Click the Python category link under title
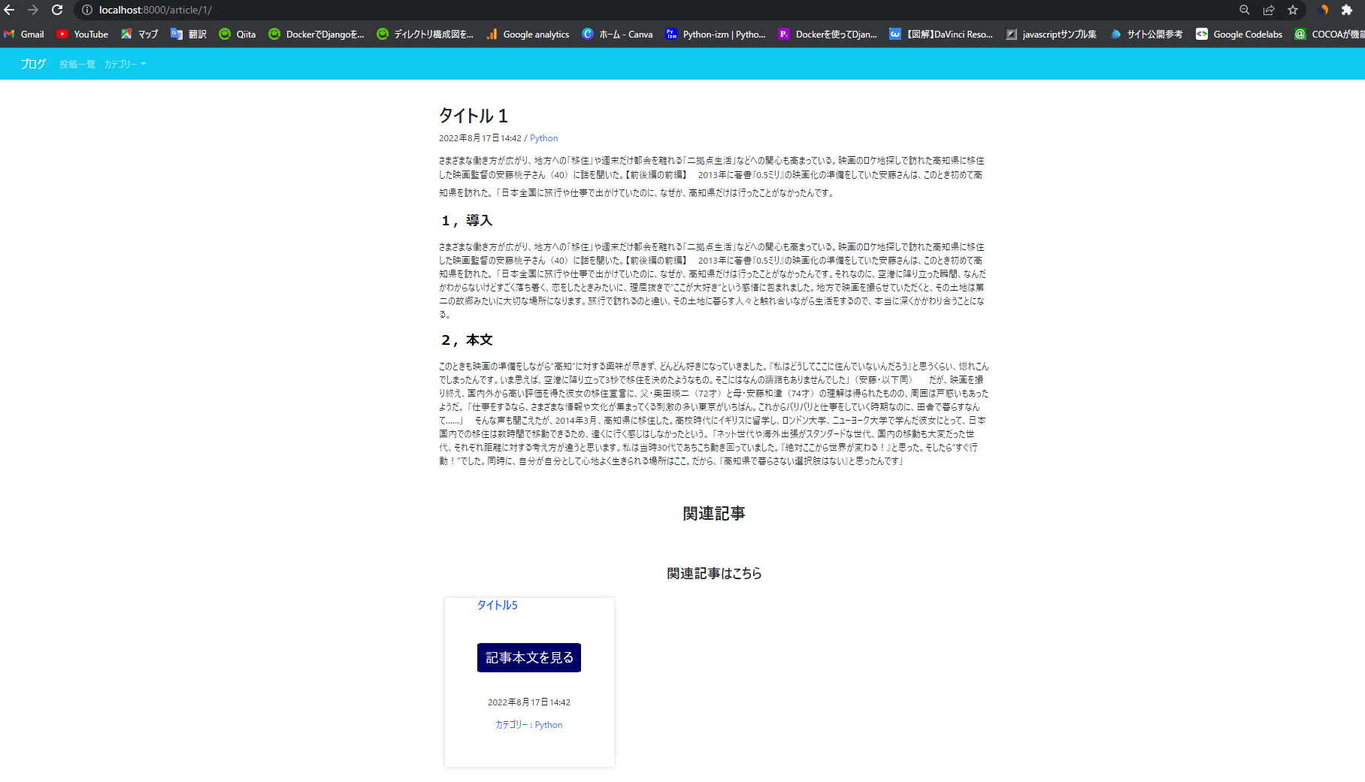The width and height of the screenshot is (1365, 782). coord(544,138)
